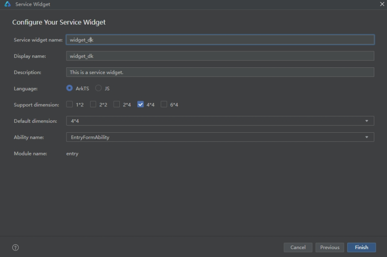Screen dimensions: 387x257
Task: Select the JS language radio button
Action: pos(99,88)
